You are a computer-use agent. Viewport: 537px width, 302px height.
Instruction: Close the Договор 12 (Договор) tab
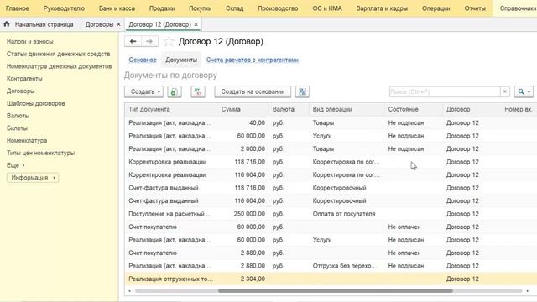[x=196, y=24]
